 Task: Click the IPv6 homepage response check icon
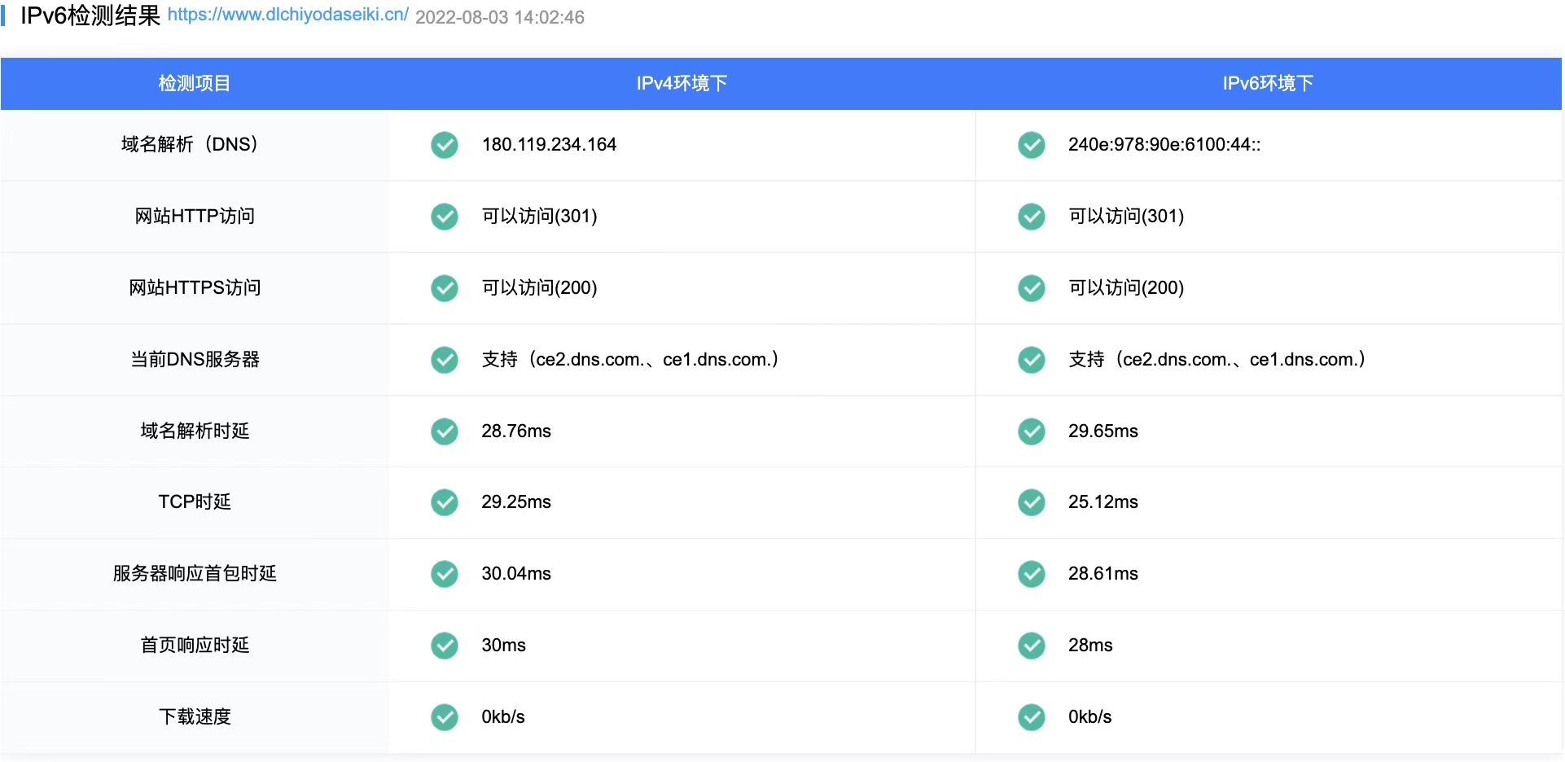pos(1031,646)
